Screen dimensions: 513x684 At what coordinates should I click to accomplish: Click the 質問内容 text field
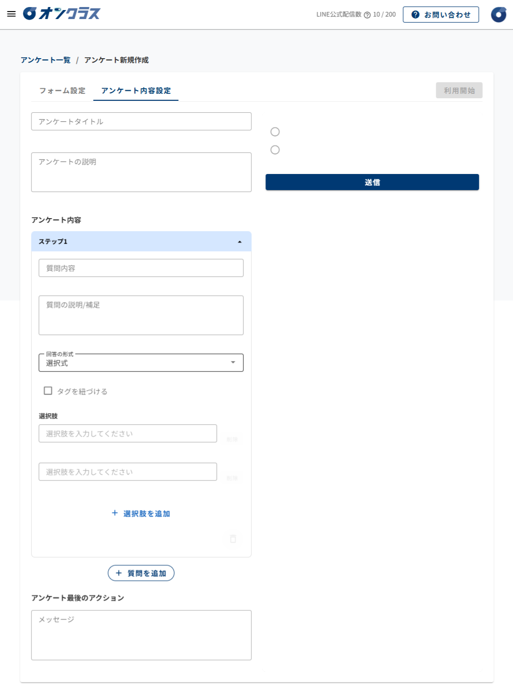(141, 268)
